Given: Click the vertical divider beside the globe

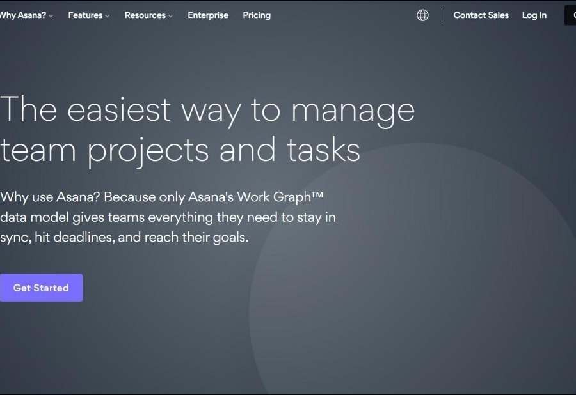Looking at the screenshot, I should [442, 15].
